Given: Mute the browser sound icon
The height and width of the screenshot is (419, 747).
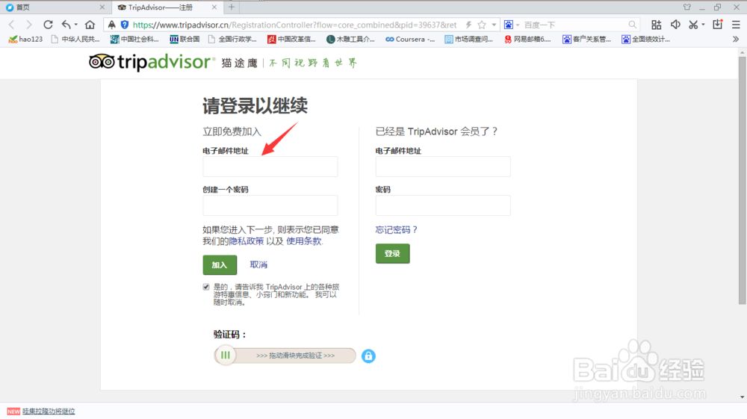Looking at the screenshot, I should [x=675, y=25].
